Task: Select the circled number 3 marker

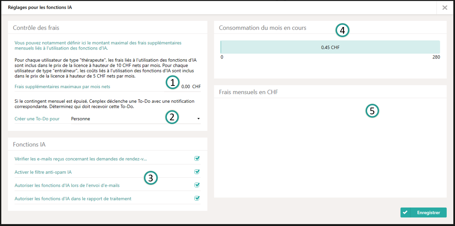Action: [151, 178]
